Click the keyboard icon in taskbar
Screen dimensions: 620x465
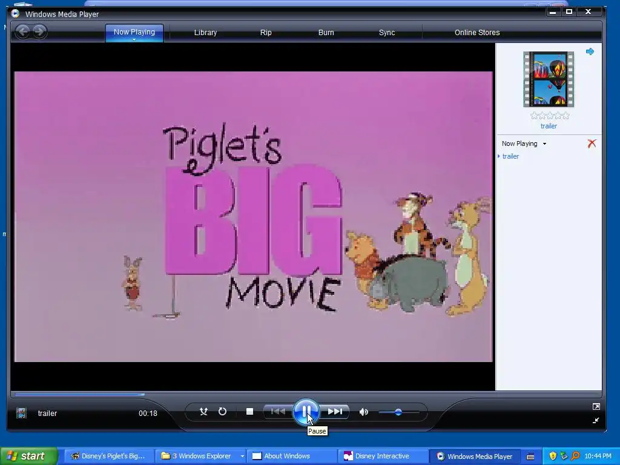click(x=530, y=457)
